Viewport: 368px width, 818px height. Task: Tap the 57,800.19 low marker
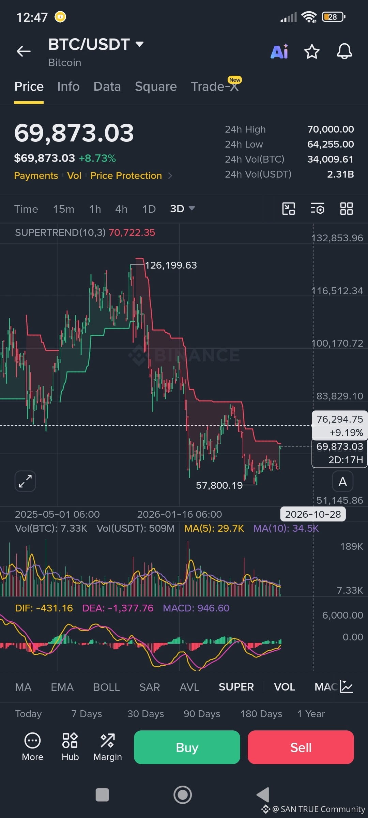tap(219, 485)
